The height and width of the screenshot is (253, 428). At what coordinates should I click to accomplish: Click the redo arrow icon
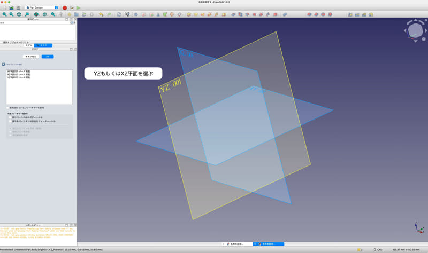[109, 14]
